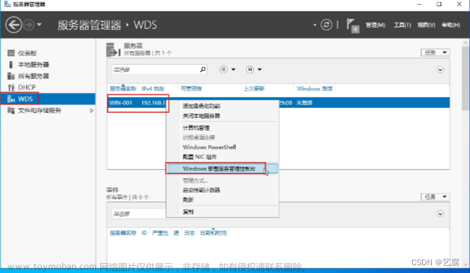Select the WIN-001 server row
The image size is (470, 273).
(x=278, y=102)
